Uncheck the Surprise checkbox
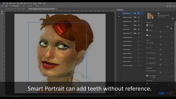176x99 pixels. pyautogui.click(x=147, y=30)
